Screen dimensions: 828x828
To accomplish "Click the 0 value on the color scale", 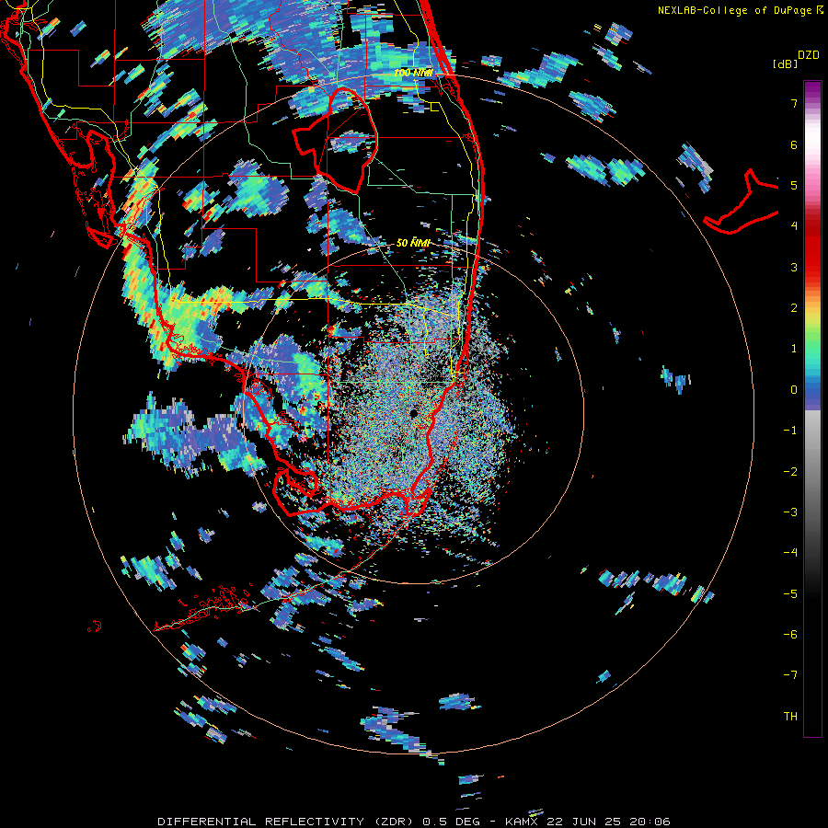I will [794, 390].
